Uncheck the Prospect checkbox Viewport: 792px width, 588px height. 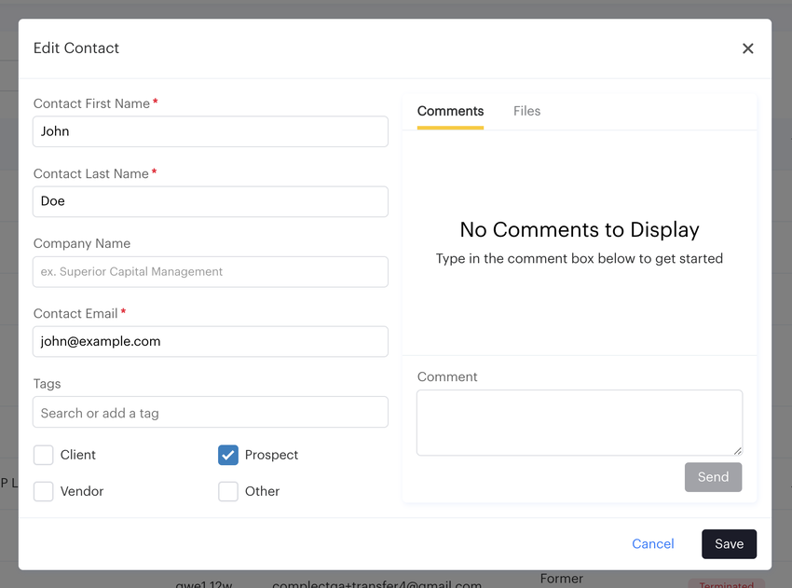pos(228,455)
